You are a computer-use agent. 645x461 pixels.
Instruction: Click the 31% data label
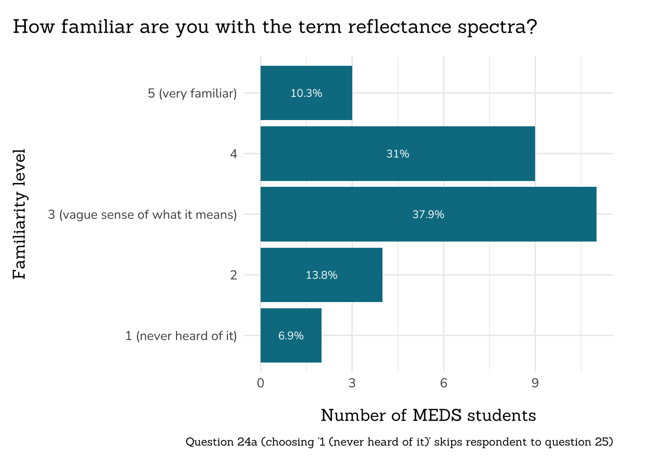tap(398, 154)
